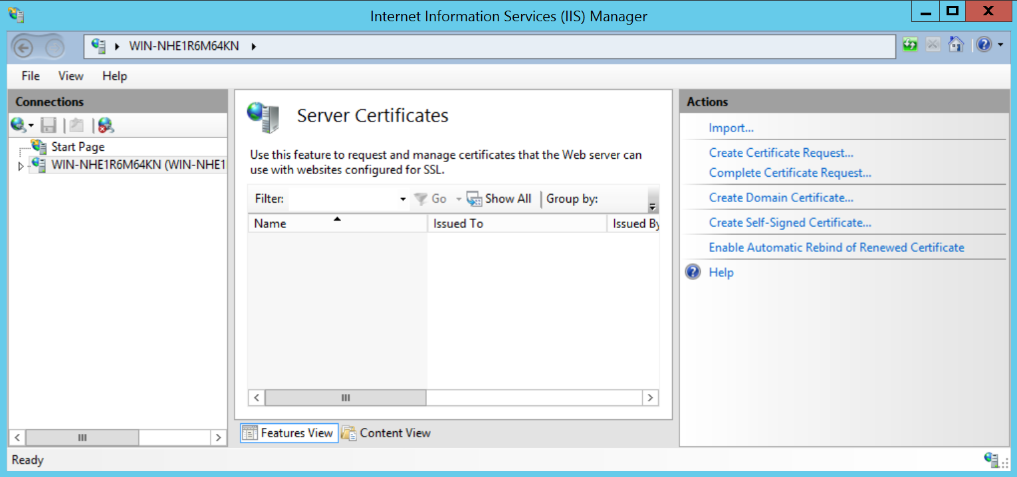Click Complete Certificate Request... link
The width and height of the screenshot is (1017, 477).
[790, 173]
